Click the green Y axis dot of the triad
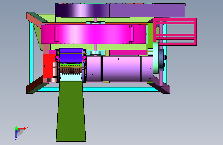Screen dimensions: 223x145 16,128
